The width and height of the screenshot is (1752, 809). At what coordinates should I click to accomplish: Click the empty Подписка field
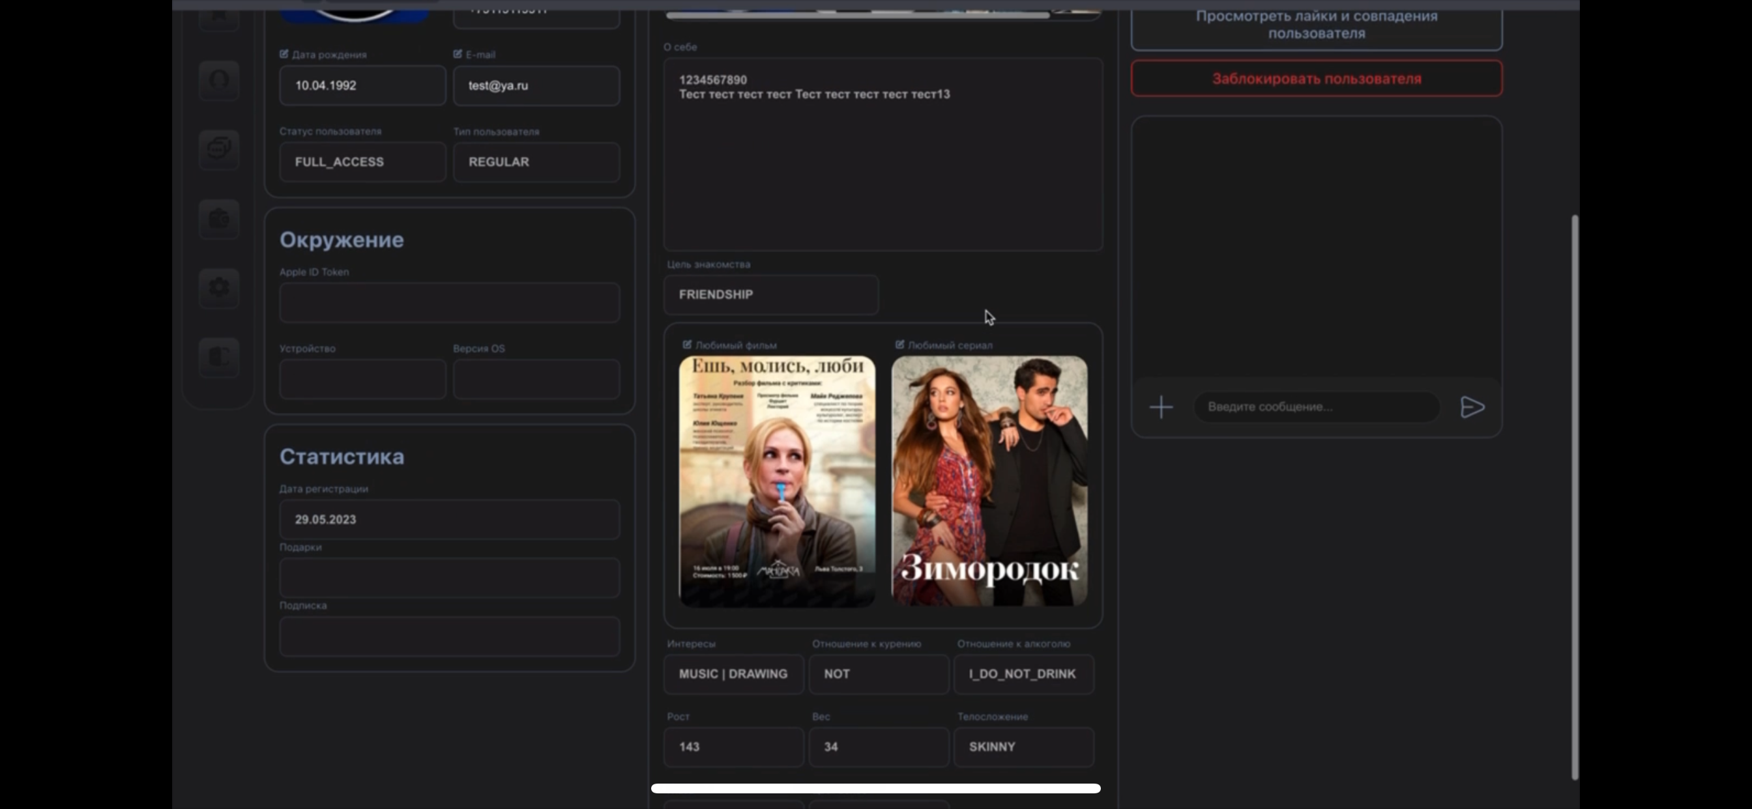click(x=450, y=636)
